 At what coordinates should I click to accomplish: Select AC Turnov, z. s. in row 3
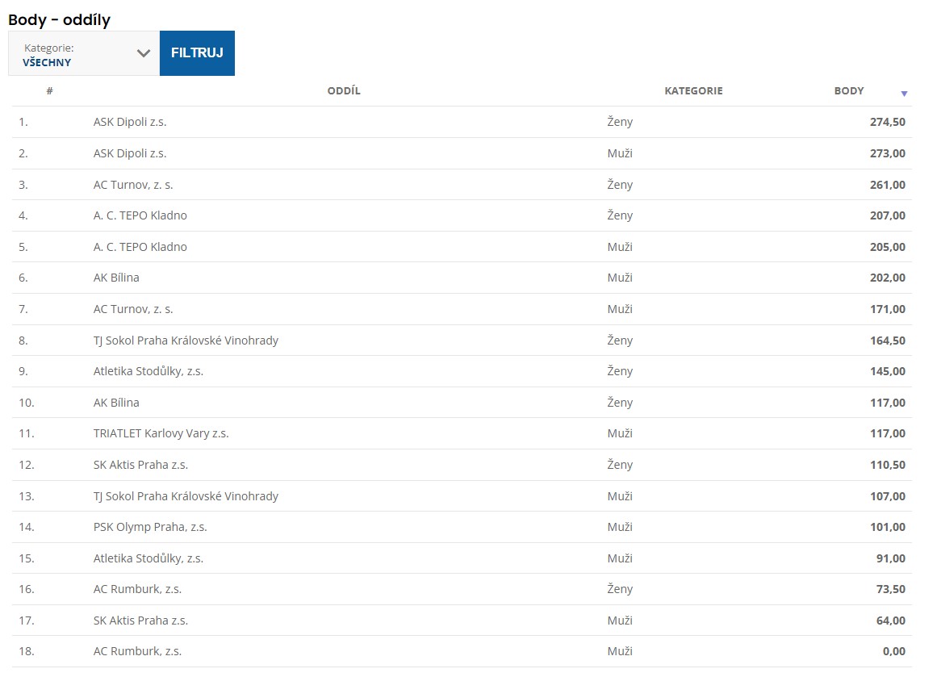pyautogui.click(x=133, y=185)
